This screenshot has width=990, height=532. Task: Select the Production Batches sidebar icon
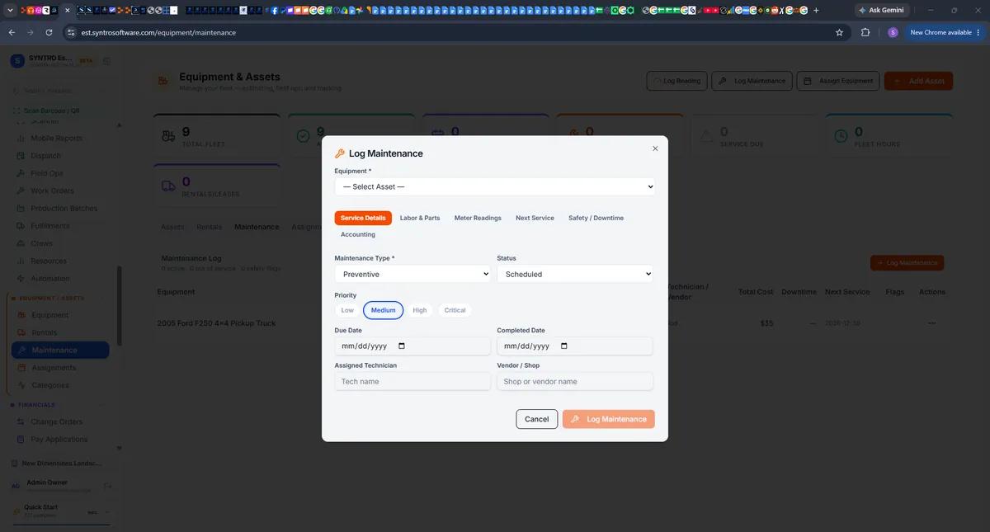21,209
